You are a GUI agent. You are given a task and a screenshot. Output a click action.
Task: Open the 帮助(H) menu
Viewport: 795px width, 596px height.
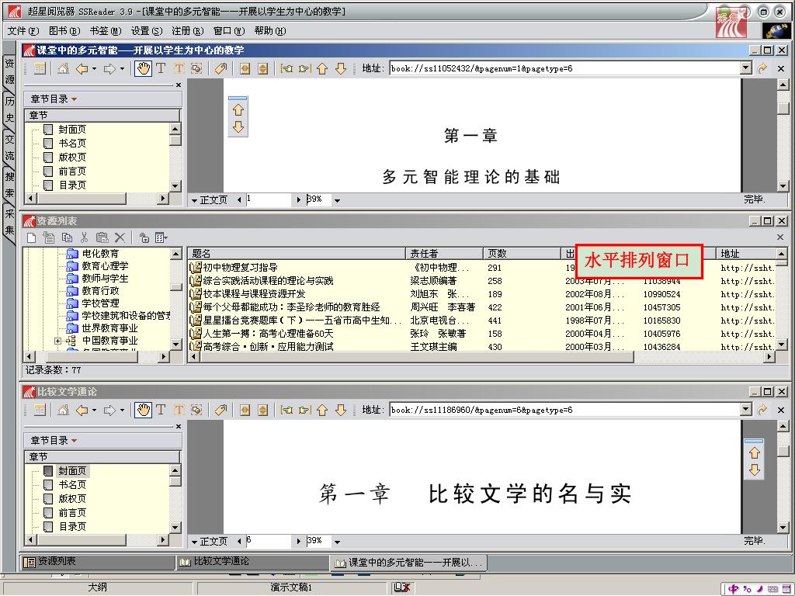(x=269, y=31)
